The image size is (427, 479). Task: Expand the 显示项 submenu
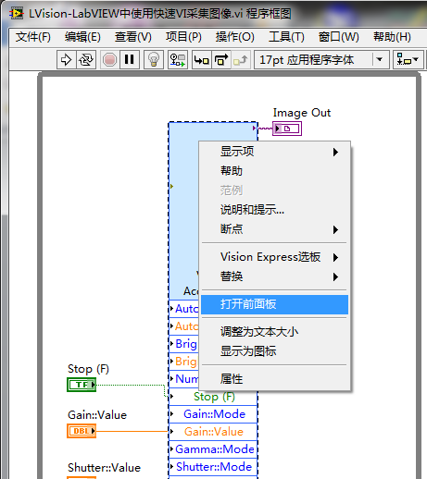[274, 152]
